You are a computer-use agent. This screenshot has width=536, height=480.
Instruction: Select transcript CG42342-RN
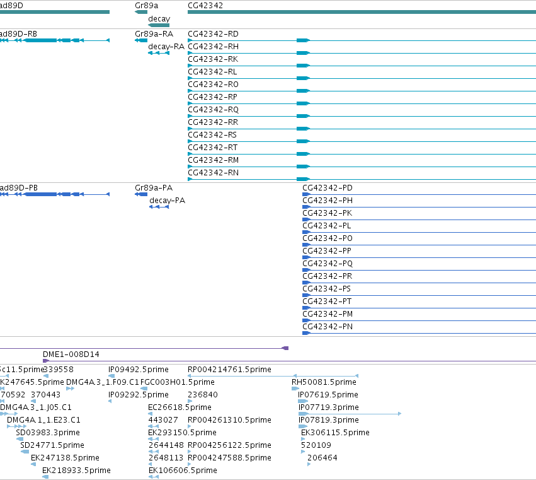click(213, 173)
